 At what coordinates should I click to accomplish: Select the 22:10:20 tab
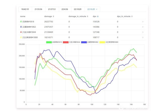(x=78, y=9)
